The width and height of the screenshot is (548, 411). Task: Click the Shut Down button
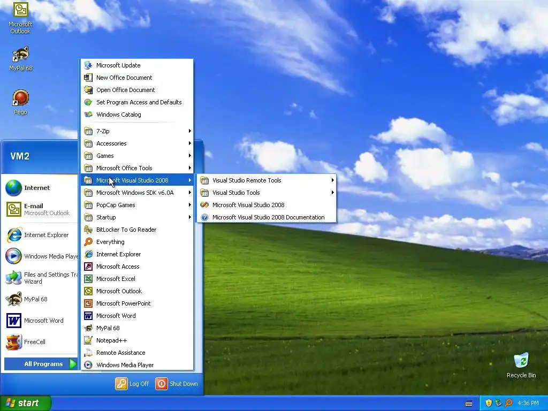pos(177,384)
